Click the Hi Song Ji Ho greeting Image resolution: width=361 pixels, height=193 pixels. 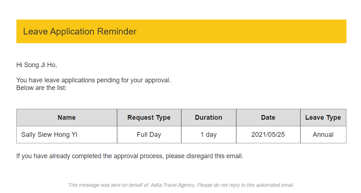(x=36, y=65)
